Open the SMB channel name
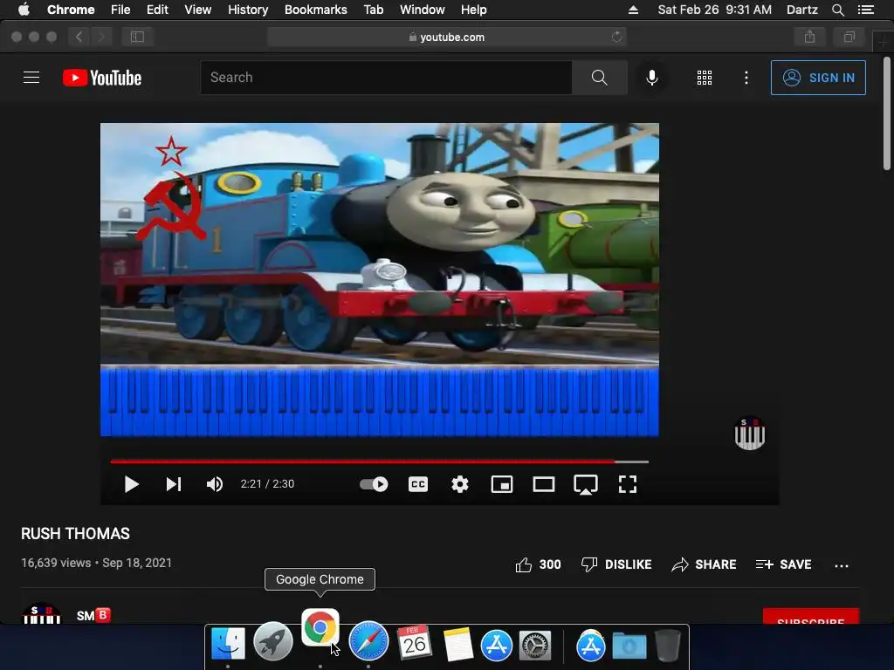The height and width of the screenshot is (670, 894). click(93, 615)
